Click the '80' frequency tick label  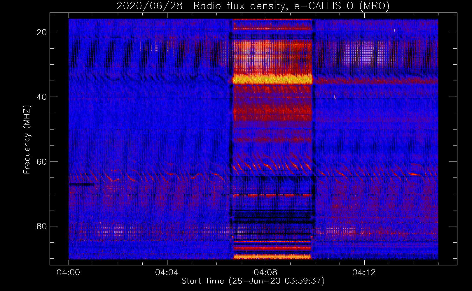42,226
